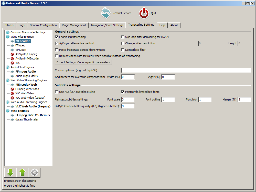Click the snowflake icon beside Web Audio Streaming Engines
The width and height of the screenshot is (256, 192).
point(8,102)
